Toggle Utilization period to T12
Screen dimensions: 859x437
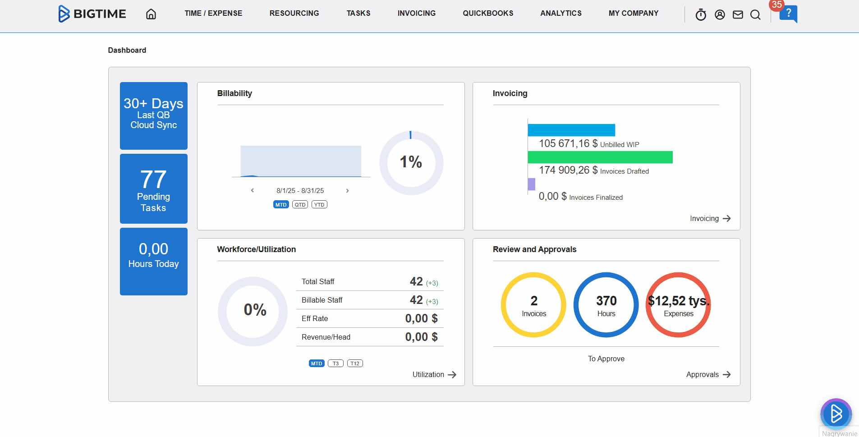(x=355, y=363)
